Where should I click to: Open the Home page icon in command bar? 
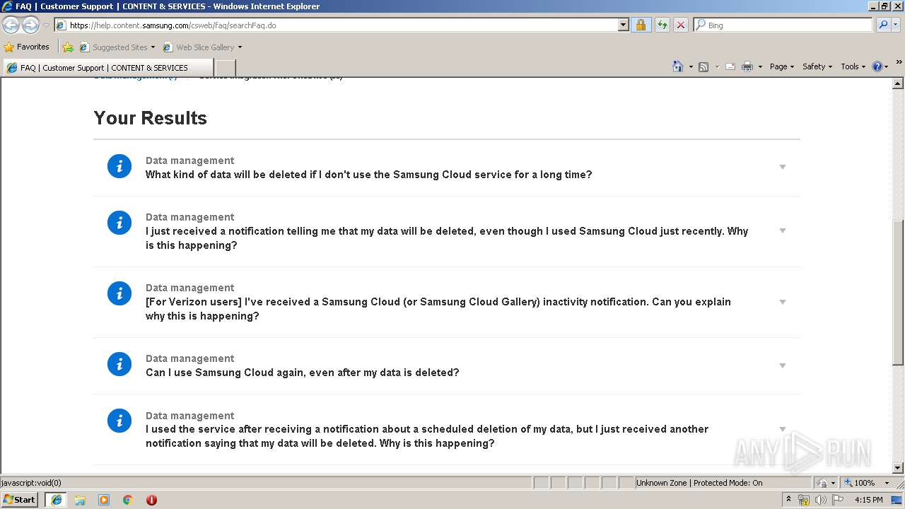tap(677, 66)
